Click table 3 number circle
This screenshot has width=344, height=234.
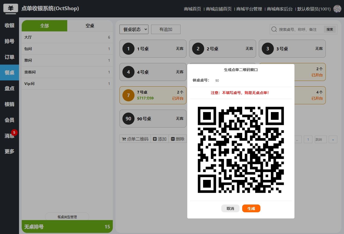pos(268,49)
